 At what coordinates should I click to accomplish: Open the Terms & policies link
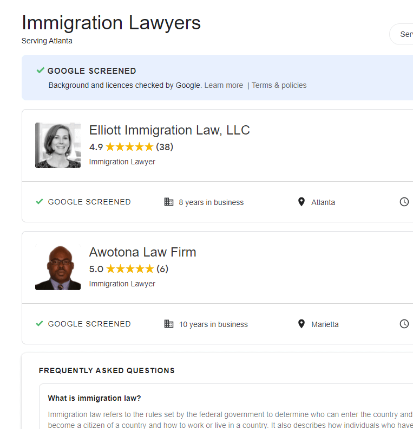click(x=279, y=85)
